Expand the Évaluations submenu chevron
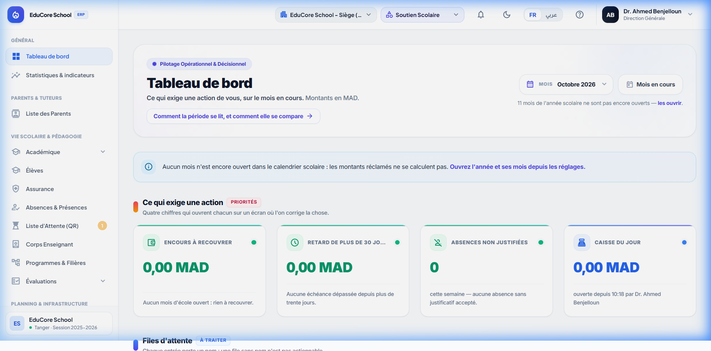Screen dimensions: 711x351 point(103,281)
